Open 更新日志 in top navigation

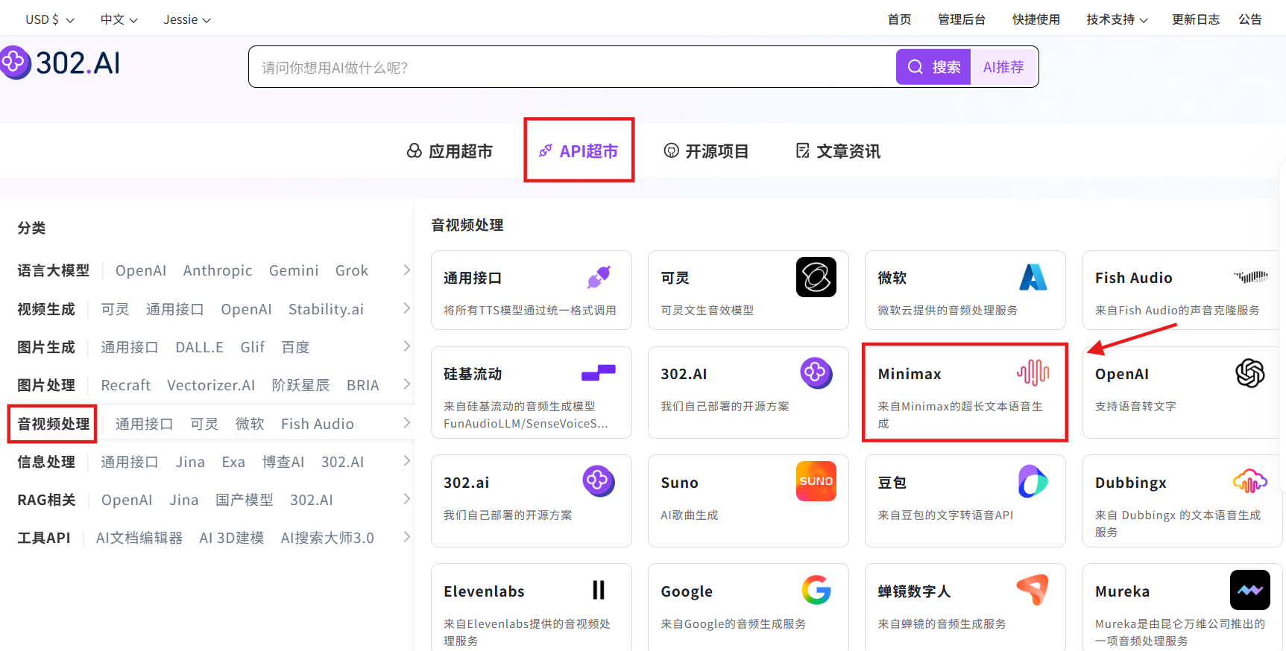coord(1196,19)
